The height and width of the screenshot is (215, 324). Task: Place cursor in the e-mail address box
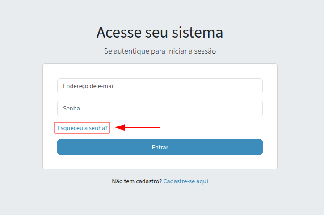pyautogui.click(x=160, y=86)
